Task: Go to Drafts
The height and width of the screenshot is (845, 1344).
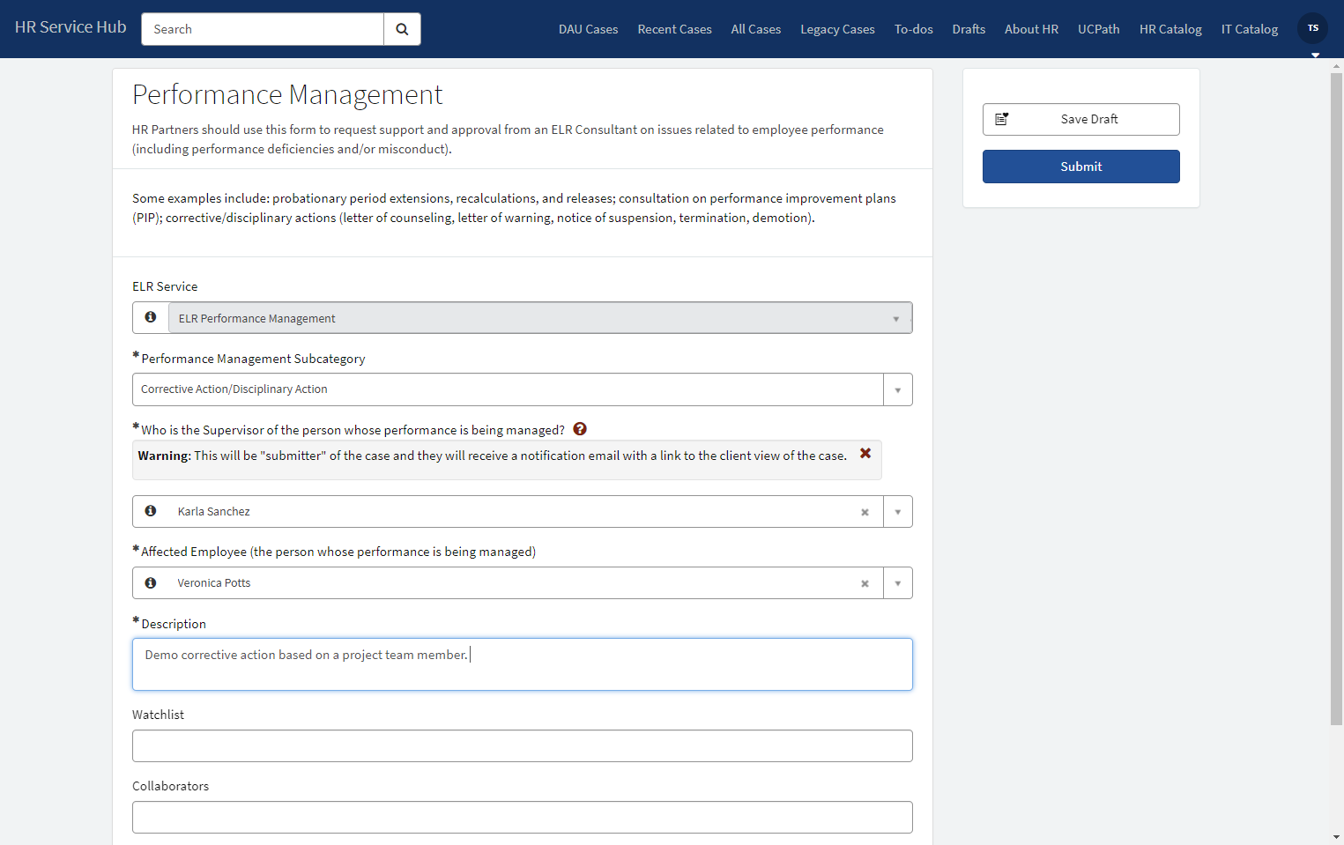Action: click(x=969, y=29)
